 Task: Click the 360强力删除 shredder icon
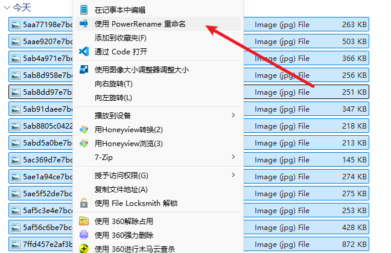click(x=84, y=235)
